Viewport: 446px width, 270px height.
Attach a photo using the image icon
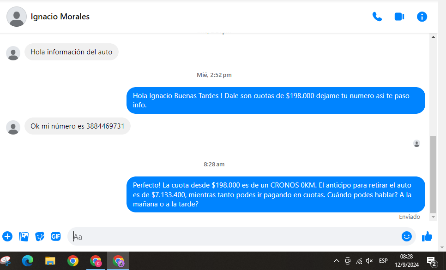[24, 236]
